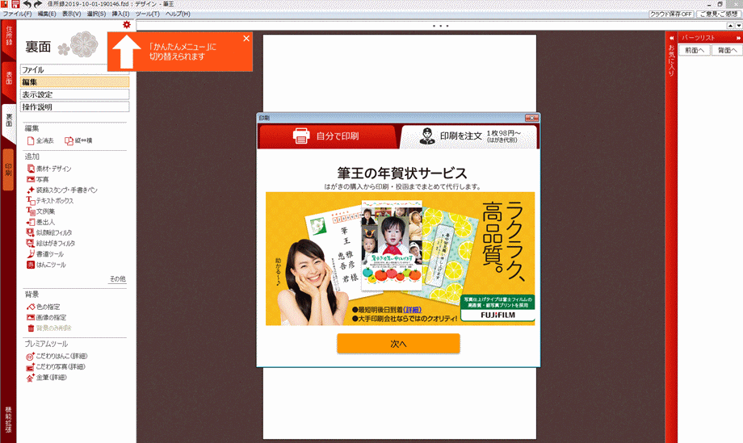Open ファイル(F) menu
The image size is (743, 443).
(17, 15)
